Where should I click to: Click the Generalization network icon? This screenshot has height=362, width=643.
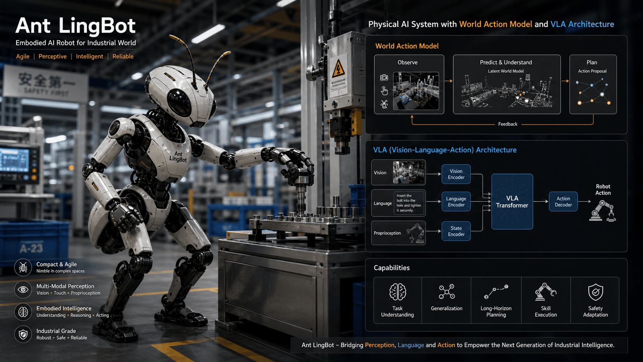pos(447,292)
